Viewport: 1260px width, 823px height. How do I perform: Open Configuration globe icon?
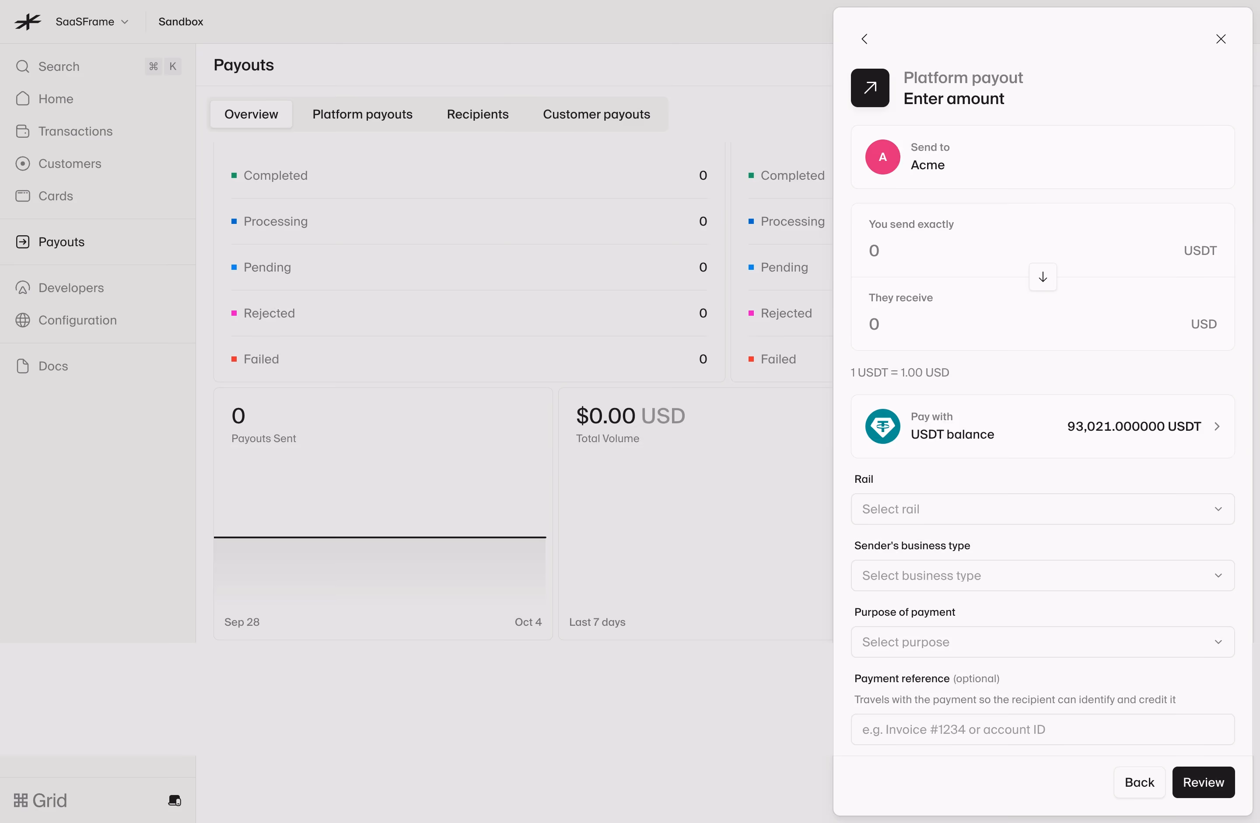(22, 320)
